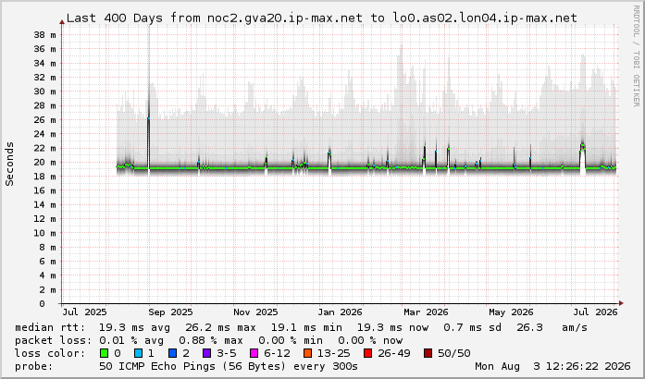This screenshot has width=645, height=379.
Task: Click the latency spike near Jan 2026
Action: tap(329, 160)
